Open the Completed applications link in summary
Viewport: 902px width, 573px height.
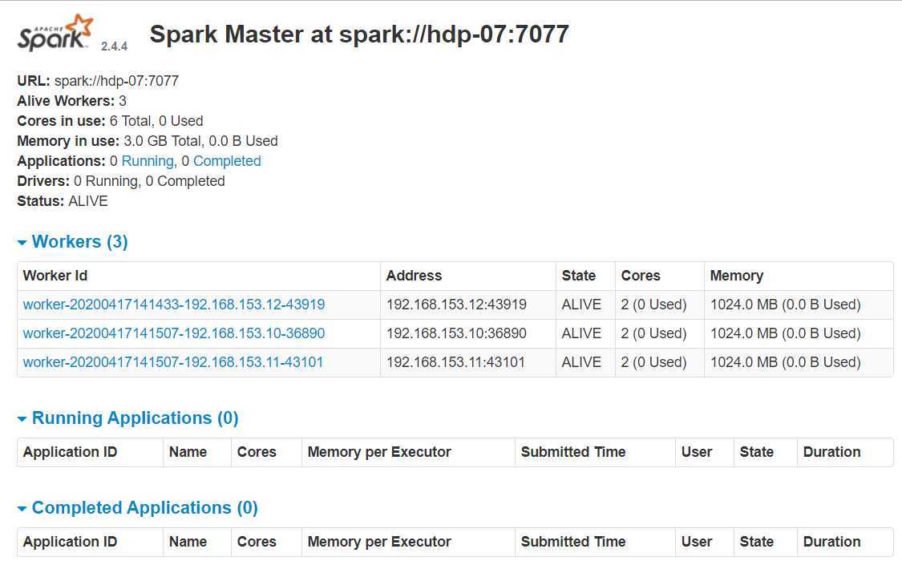point(227,161)
